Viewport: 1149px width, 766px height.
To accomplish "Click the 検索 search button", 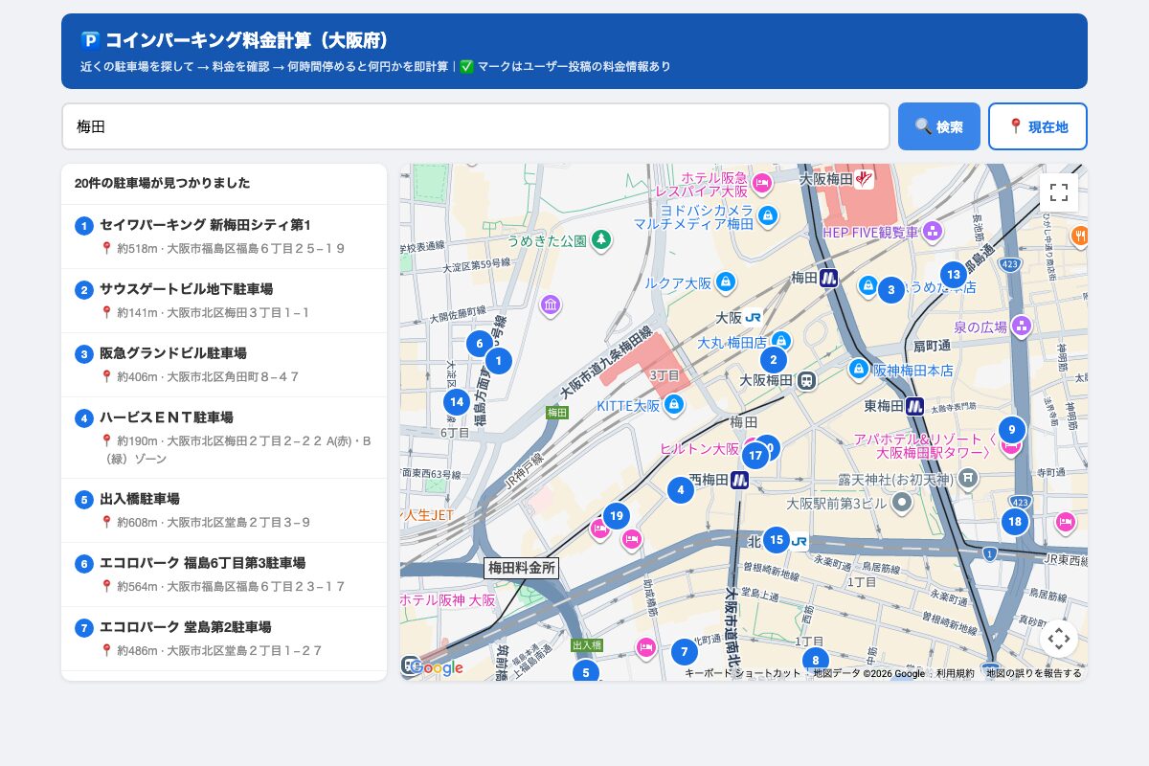I will 939,126.
